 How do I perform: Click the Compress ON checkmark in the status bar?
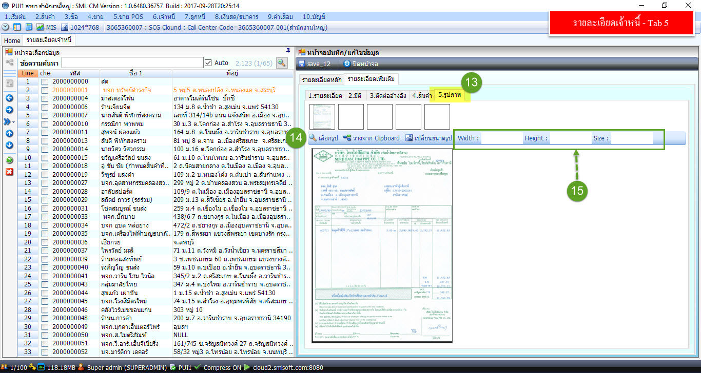point(198,367)
